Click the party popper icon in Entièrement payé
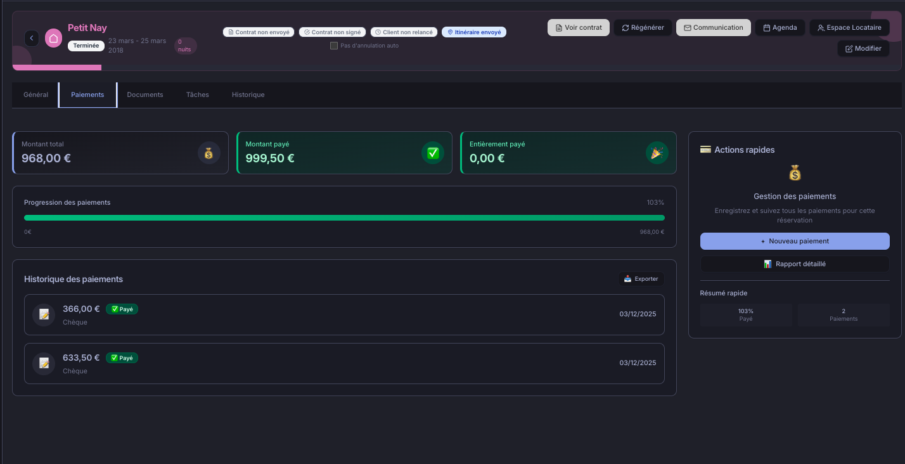This screenshot has height=464, width=905. (657, 153)
